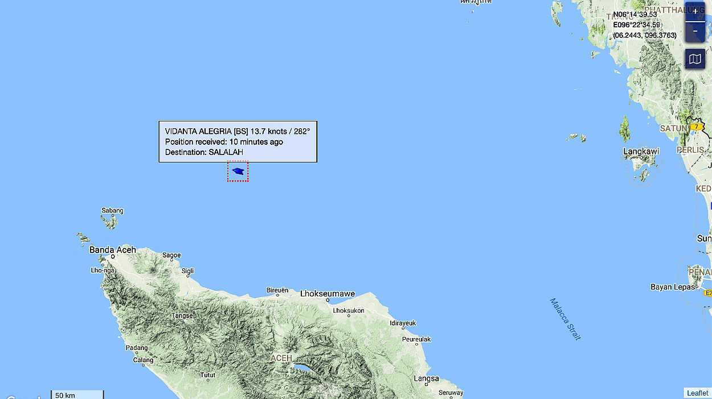The height and width of the screenshot is (399, 712).
Task: Click the Lhokseumawe city label
Action: click(x=328, y=294)
